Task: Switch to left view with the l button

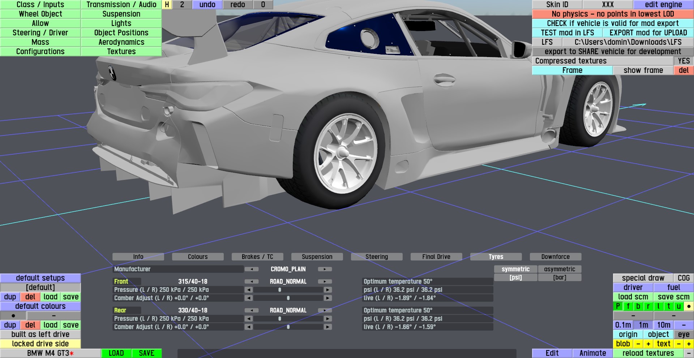Action: coord(659,306)
